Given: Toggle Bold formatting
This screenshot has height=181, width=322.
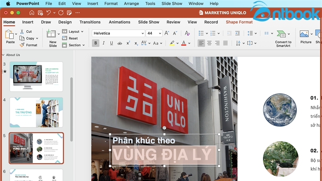Looking at the screenshot, I should (x=95, y=43).
